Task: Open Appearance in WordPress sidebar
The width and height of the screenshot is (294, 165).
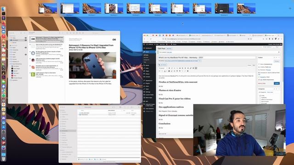Action: coord(149,81)
